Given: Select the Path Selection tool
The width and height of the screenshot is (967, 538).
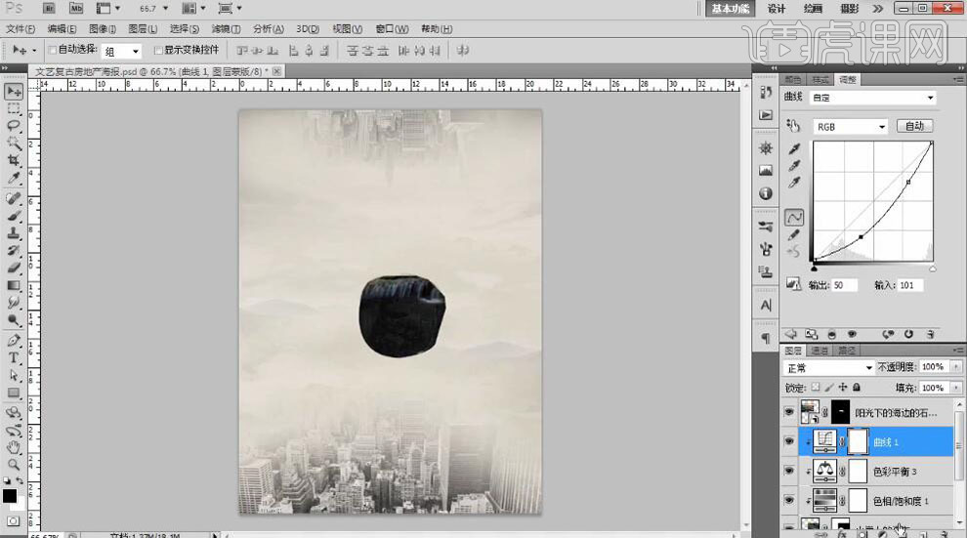Looking at the screenshot, I should point(14,375).
